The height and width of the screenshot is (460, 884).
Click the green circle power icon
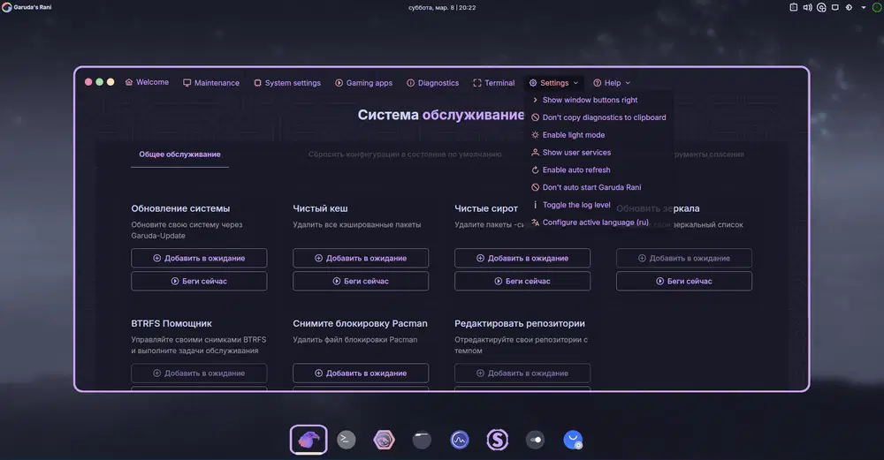coord(877,7)
